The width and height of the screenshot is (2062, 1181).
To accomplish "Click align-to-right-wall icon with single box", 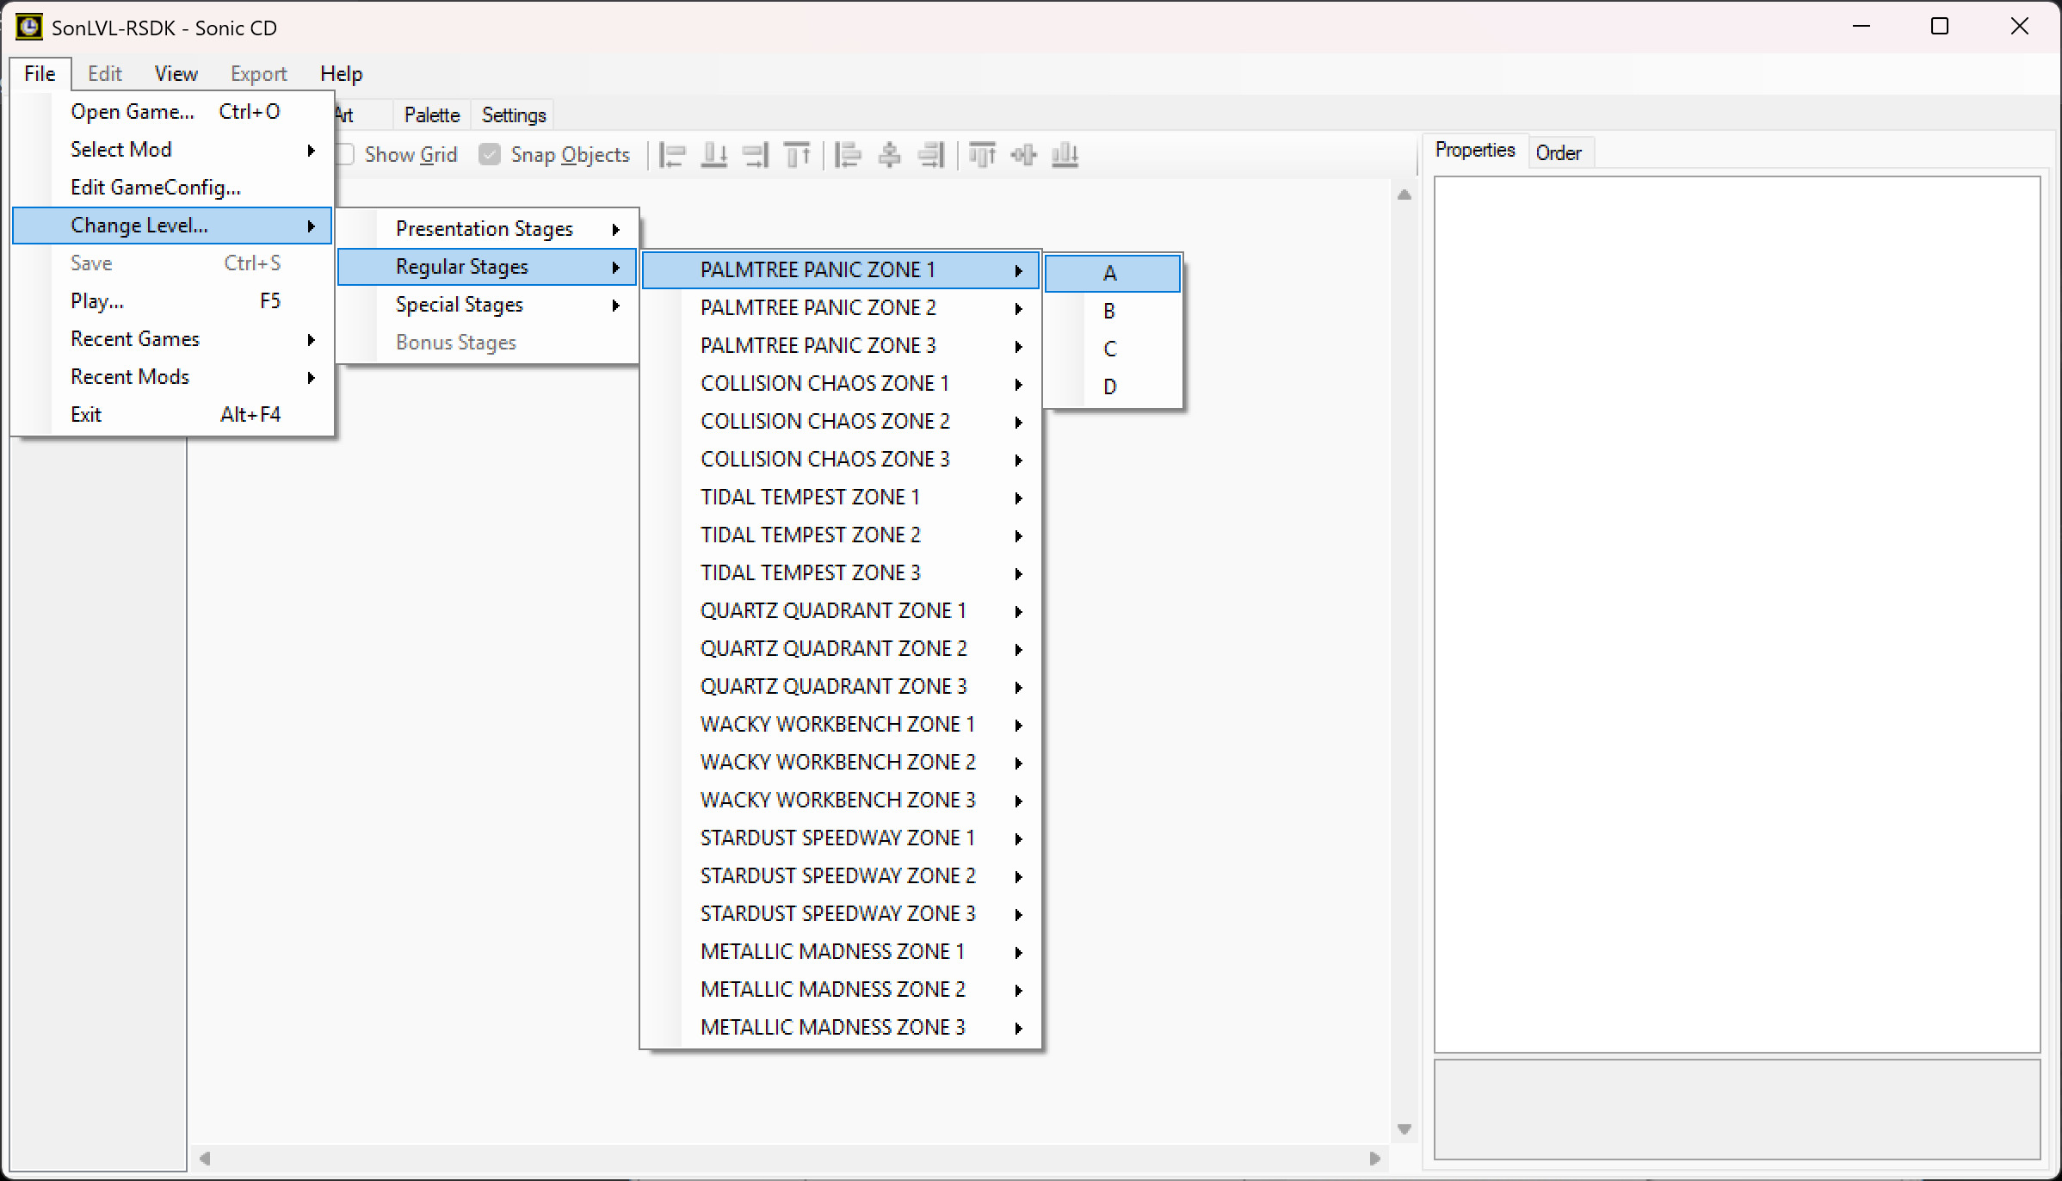I will (x=756, y=155).
